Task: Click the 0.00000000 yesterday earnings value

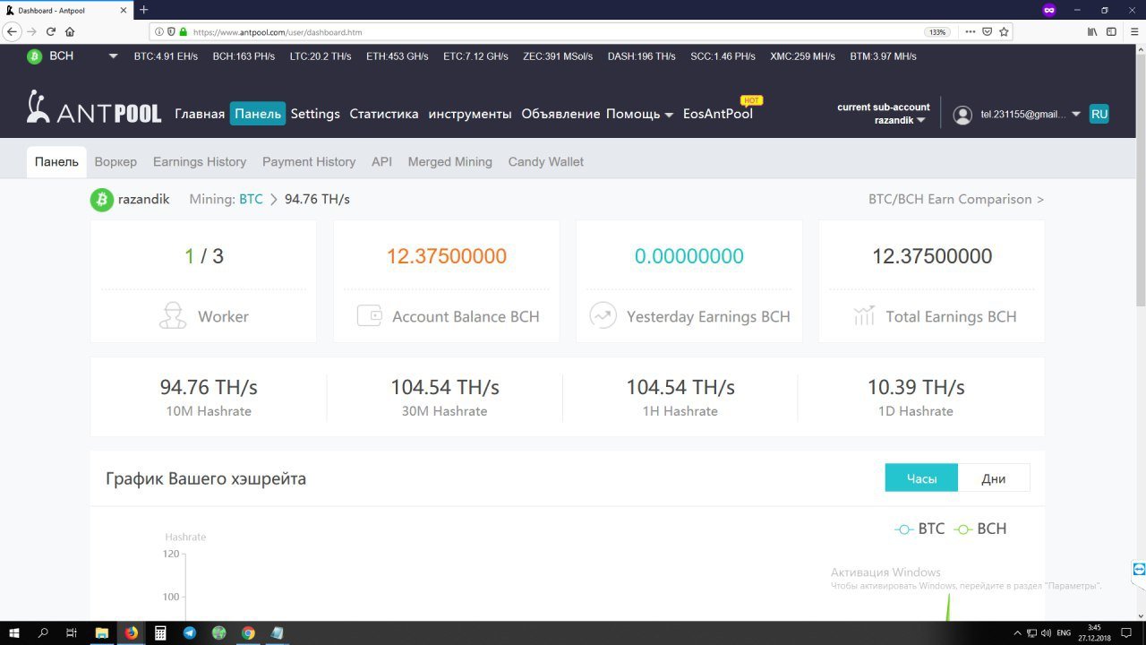Action: coord(689,256)
